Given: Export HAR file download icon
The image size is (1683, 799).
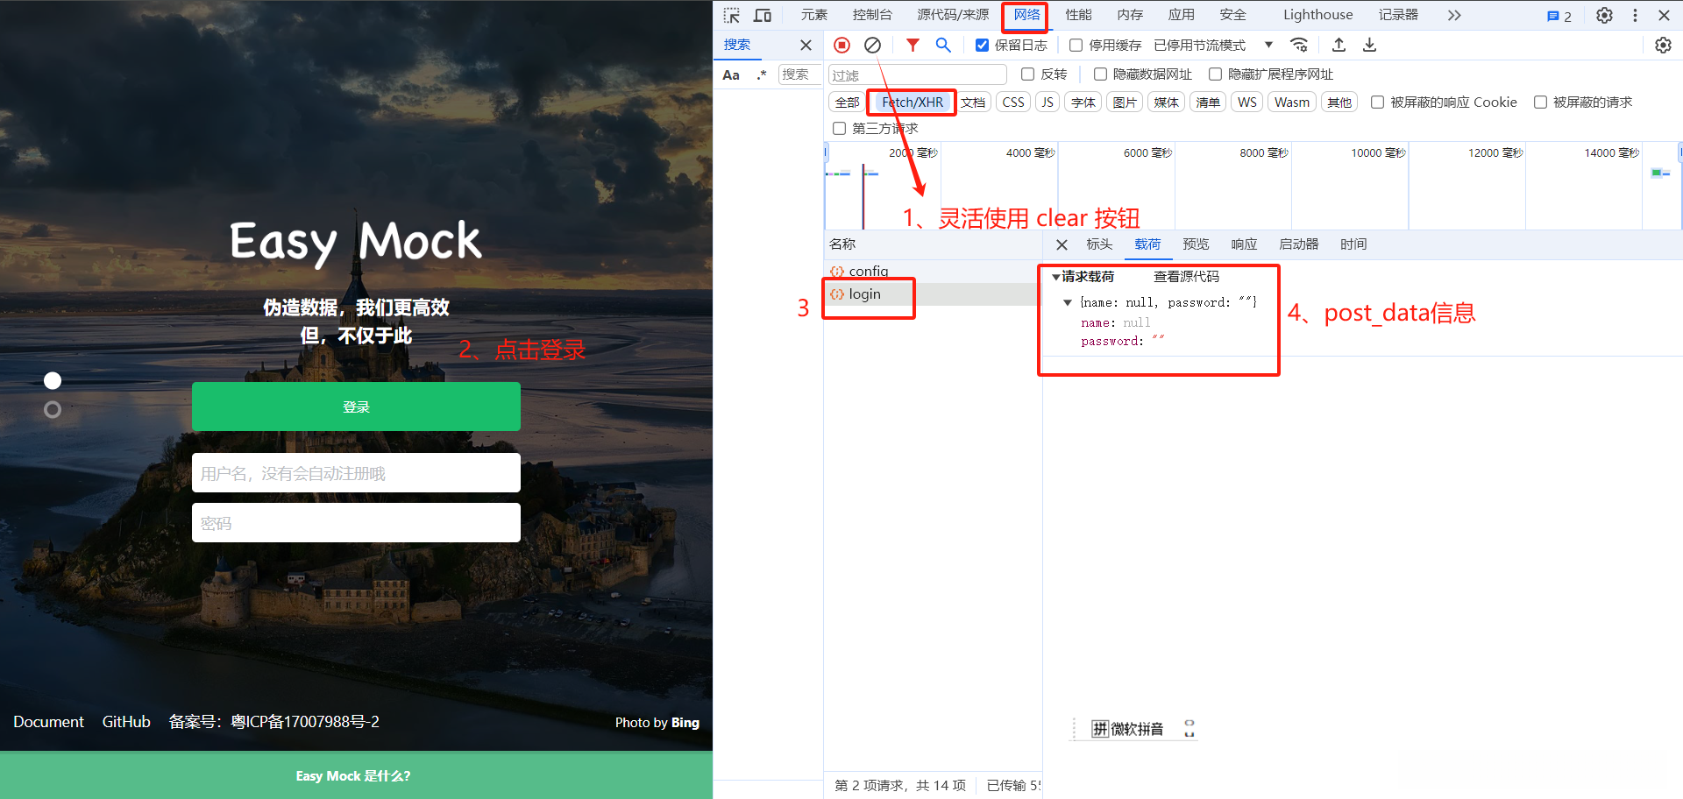Looking at the screenshot, I should 1369,45.
